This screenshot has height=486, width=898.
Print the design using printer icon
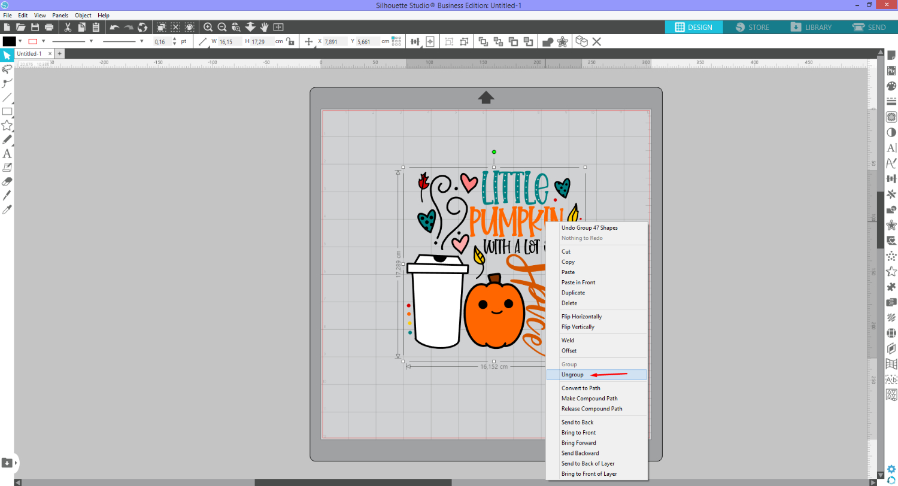coord(50,28)
